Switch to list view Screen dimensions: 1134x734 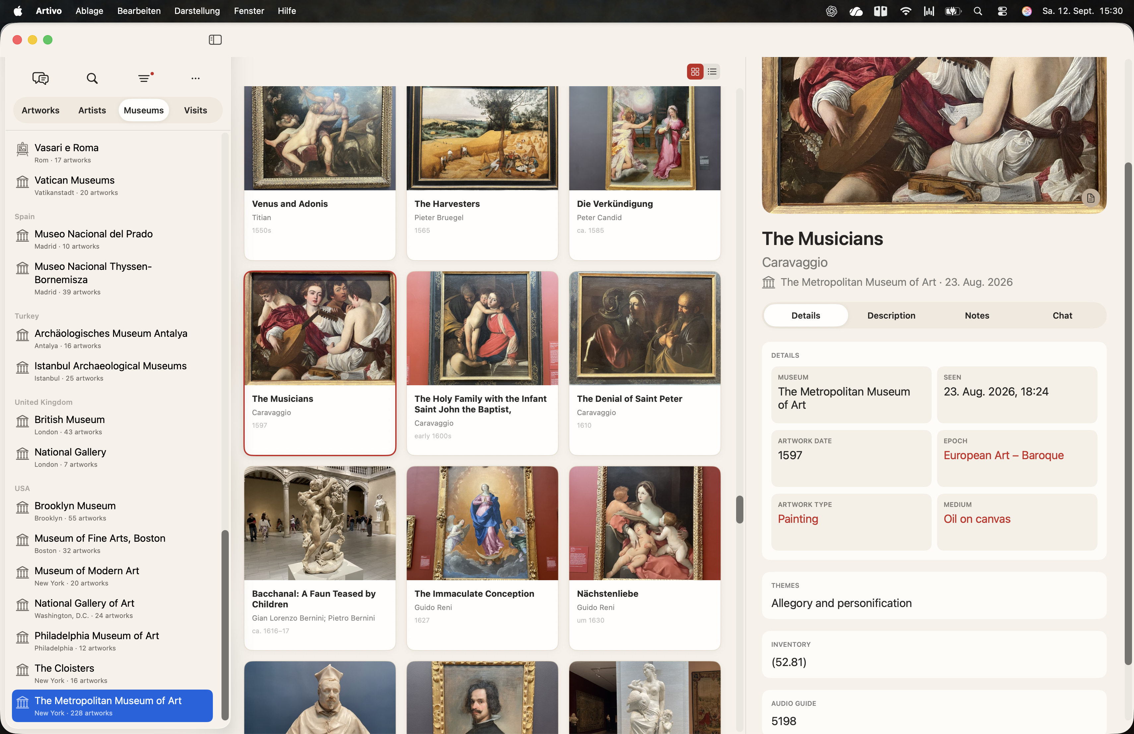coord(712,72)
